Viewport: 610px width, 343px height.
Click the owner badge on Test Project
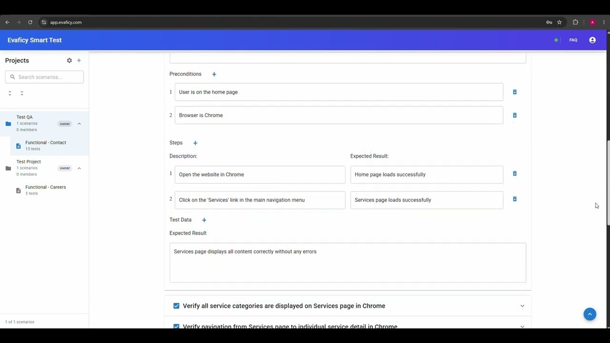[65, 168]
